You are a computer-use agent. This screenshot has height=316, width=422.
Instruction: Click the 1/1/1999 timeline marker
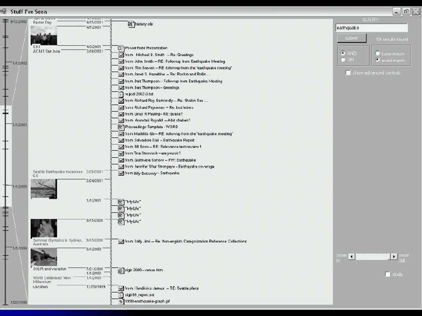[x=20, y=248]
